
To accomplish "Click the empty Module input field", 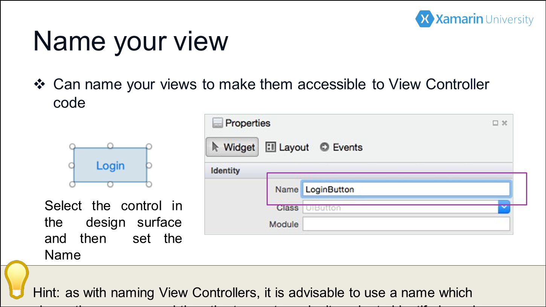I will (406, 224).
